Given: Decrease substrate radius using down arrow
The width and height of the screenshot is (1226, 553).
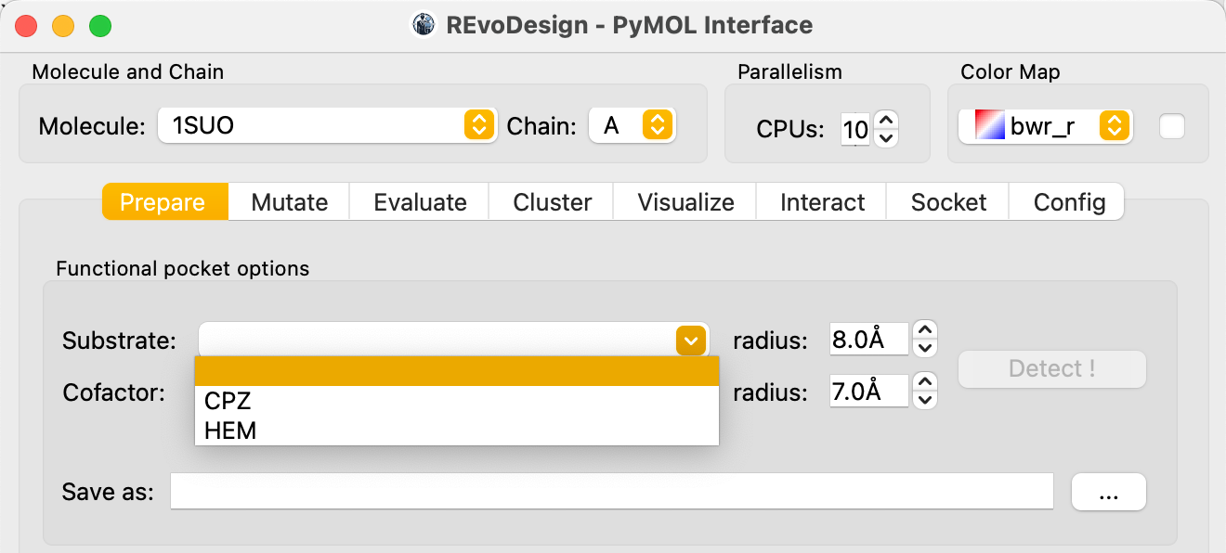Looking at the screenshot, I should pos(924,349).
